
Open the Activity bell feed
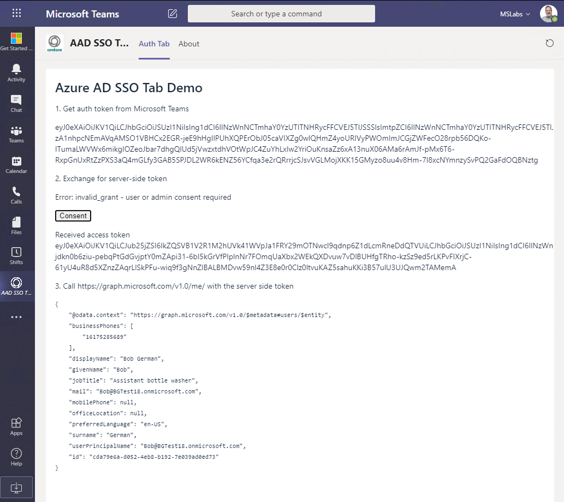point(16,73)
